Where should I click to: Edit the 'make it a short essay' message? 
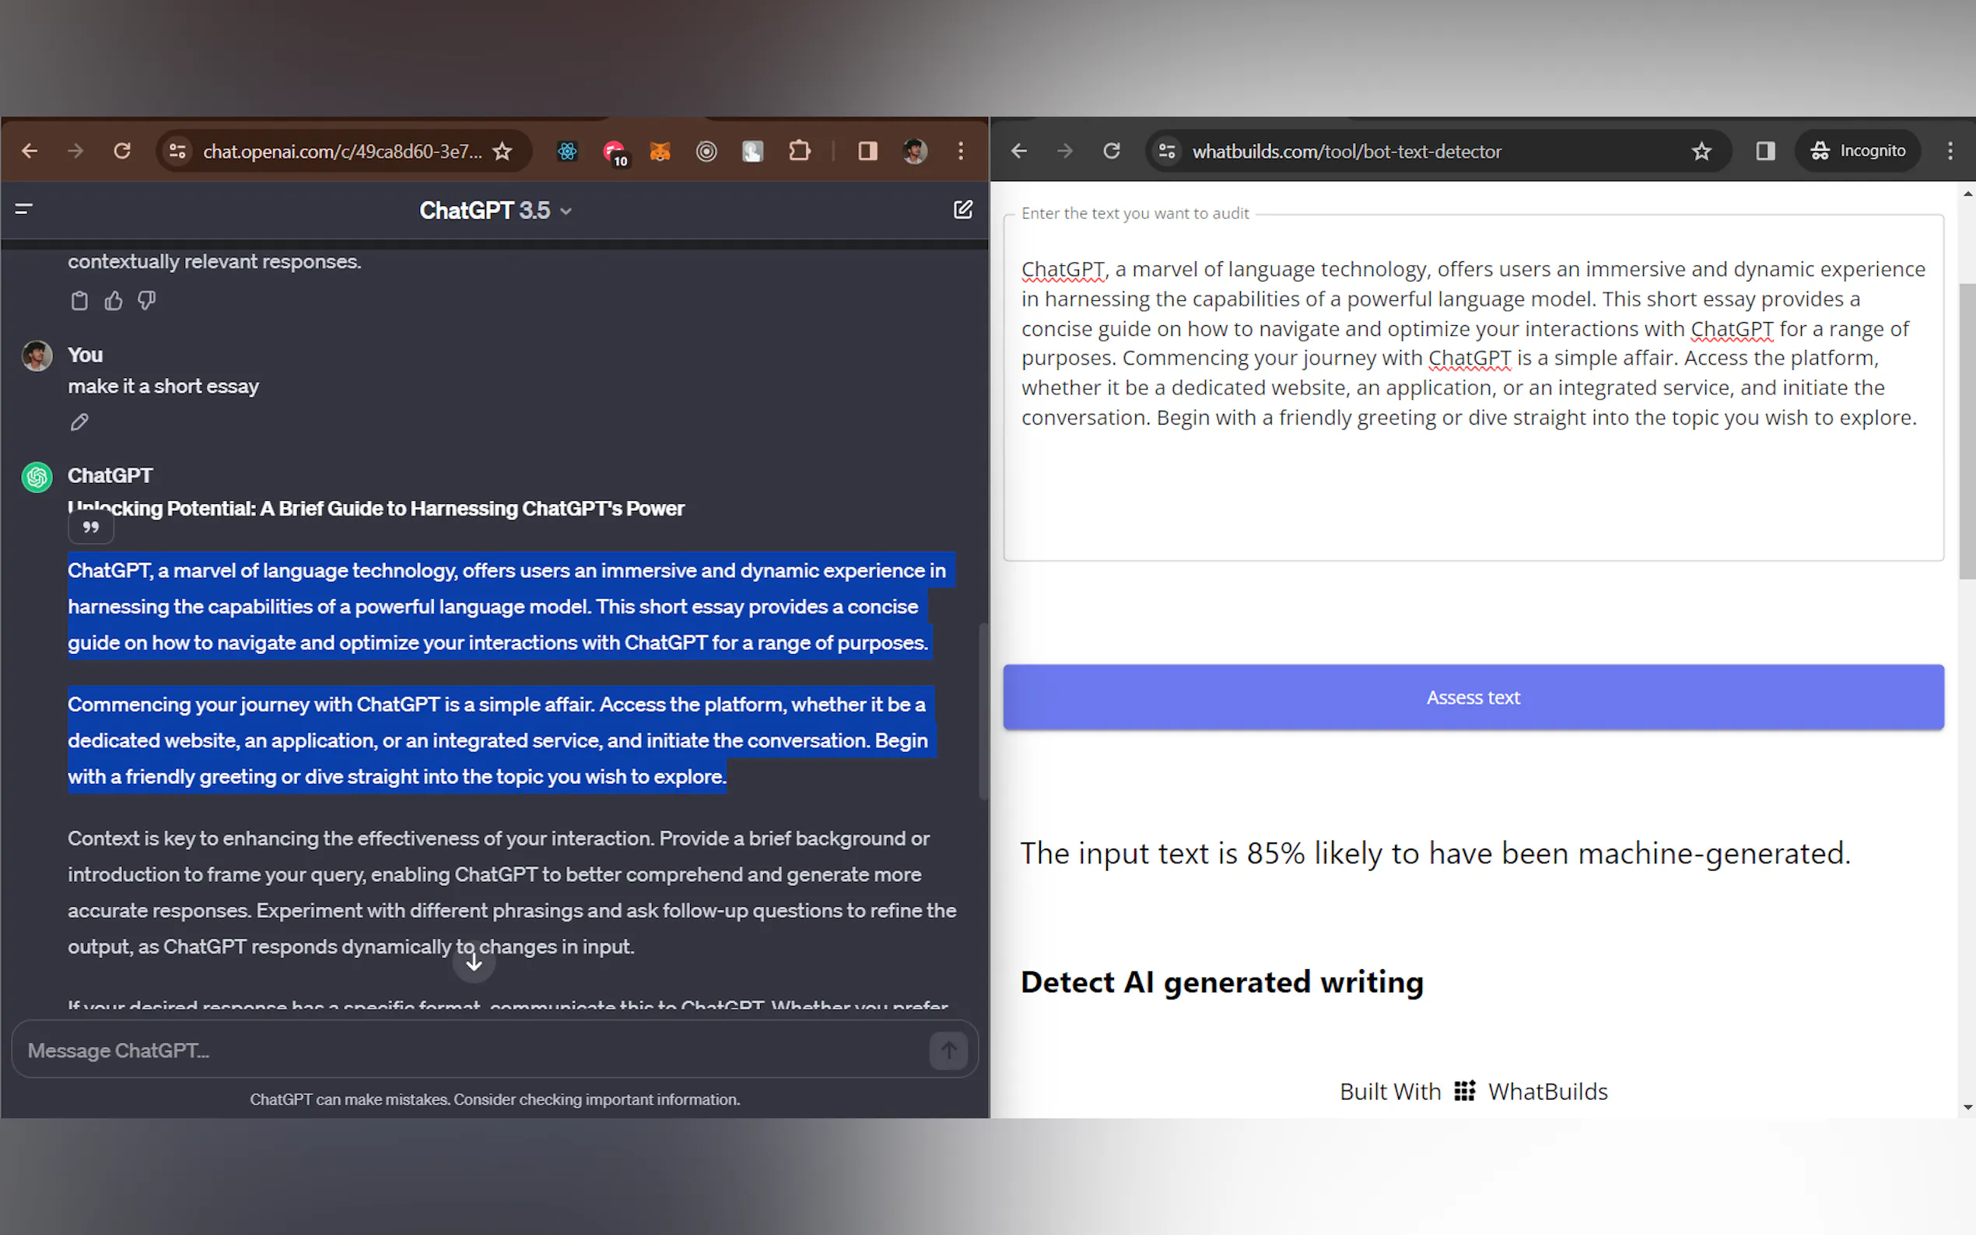(x=79, y=422)
